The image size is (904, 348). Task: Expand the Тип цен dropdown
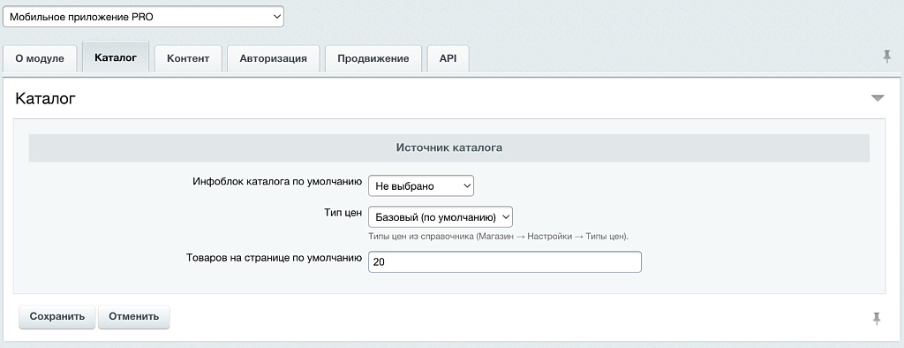pos(441,217)
